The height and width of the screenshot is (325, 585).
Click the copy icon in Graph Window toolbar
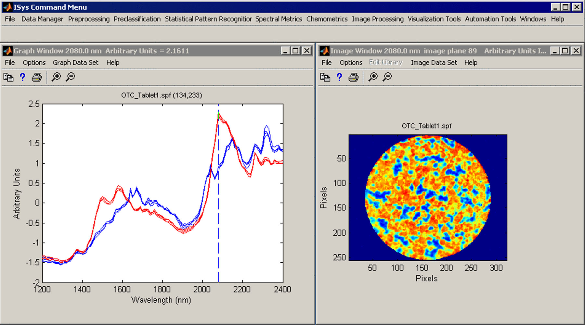click(x=8, y=77)
